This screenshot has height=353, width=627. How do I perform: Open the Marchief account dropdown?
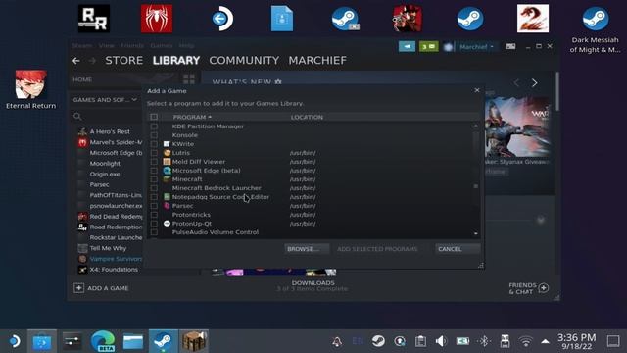pyautogui.click(x=476, y=47)
